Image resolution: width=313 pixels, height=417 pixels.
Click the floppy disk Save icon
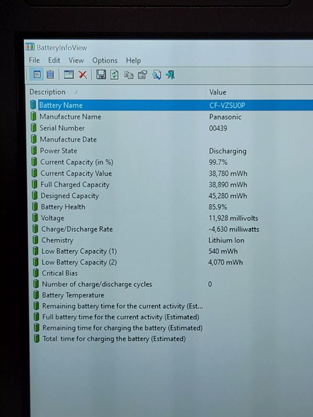101,75
